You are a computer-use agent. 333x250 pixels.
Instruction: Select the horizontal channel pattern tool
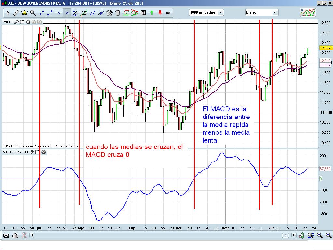[126, 13]
